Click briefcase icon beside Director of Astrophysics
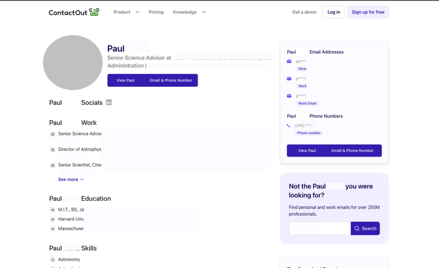Image resolution: width=439 pixels, height=268 pixels. coord(53,150)
